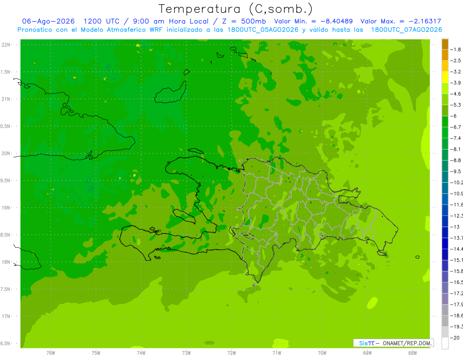Image resolution: width=463 pixels, height=358 pixels.
Task: Click the '19N' latitude label
Action: pos(6,208)
